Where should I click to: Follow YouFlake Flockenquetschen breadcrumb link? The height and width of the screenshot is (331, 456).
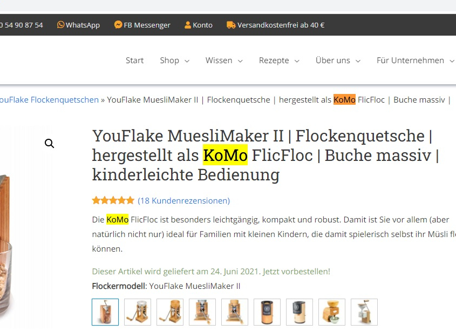click(49, 99)
